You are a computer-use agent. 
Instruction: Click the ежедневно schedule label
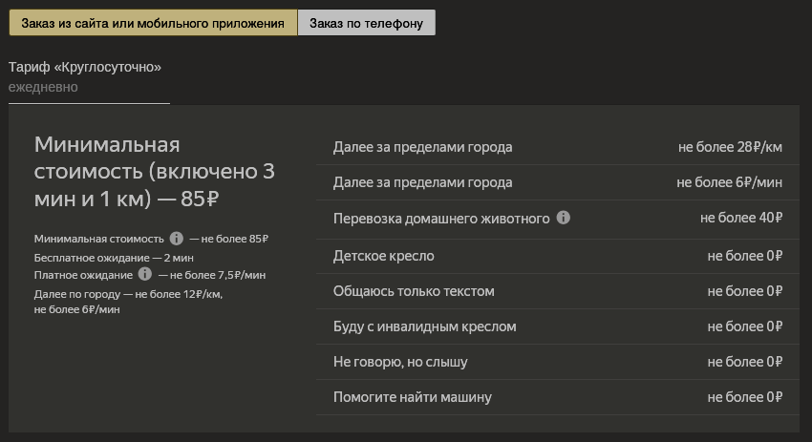43,87
